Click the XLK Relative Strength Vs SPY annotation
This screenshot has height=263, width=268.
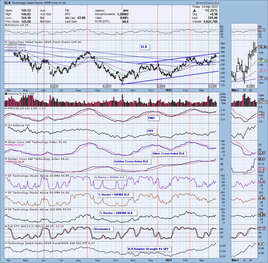(149, 249)
